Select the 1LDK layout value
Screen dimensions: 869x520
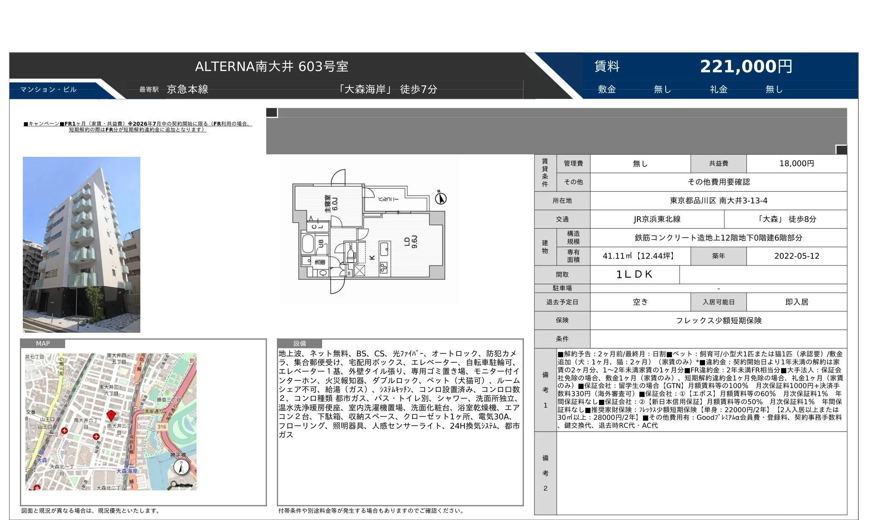634,275
